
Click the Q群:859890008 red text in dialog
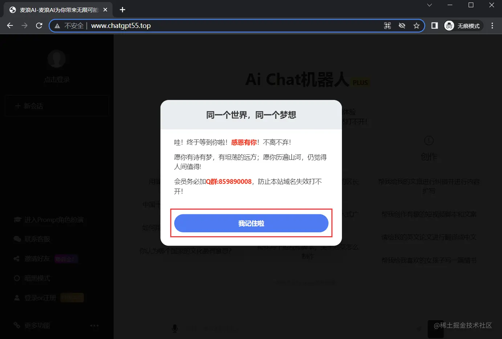(229, 181)
